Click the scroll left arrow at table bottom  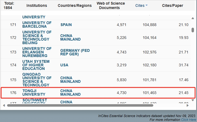(4, 105)
